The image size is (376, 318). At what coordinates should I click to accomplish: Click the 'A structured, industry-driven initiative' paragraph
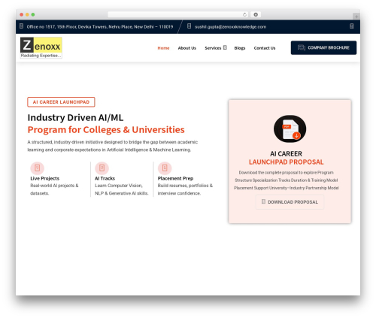113,146
